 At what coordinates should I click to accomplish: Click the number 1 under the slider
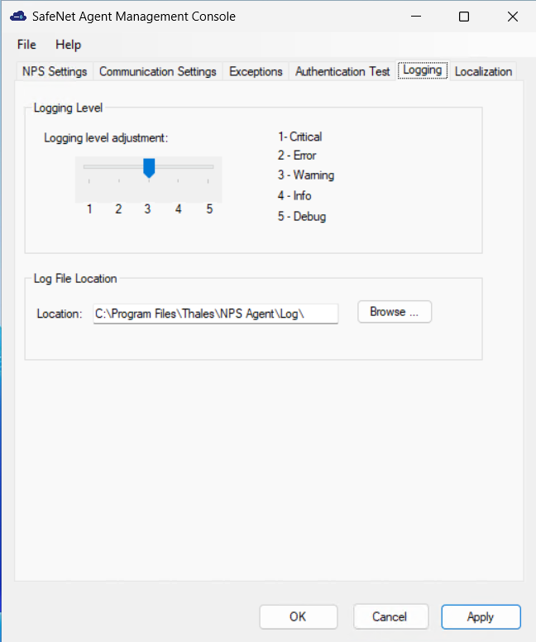(89, 209)
